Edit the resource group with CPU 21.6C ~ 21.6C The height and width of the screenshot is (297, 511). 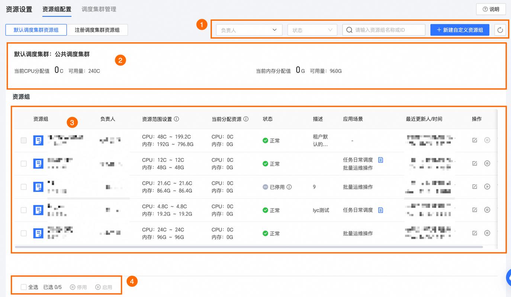(475, 187)
